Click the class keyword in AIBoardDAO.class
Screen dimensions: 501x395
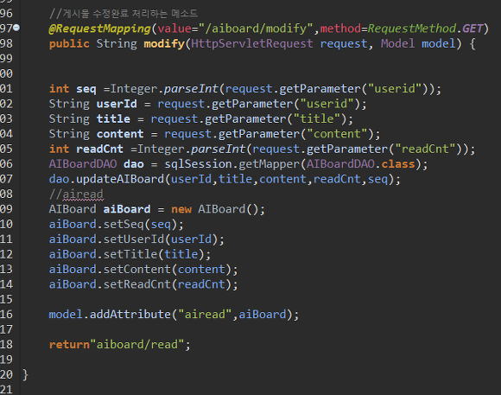pos(398,164)
